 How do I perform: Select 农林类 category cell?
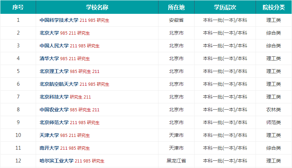click(x=274, y=110)
